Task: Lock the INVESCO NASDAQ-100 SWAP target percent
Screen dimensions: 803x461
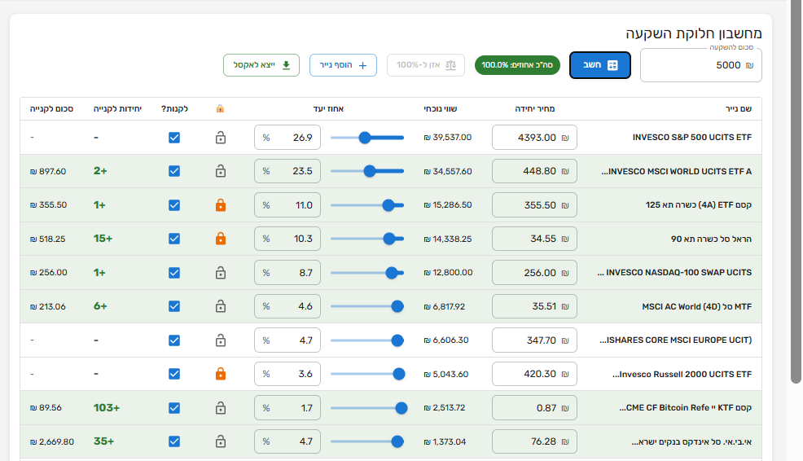Action: tap(220, 273)
